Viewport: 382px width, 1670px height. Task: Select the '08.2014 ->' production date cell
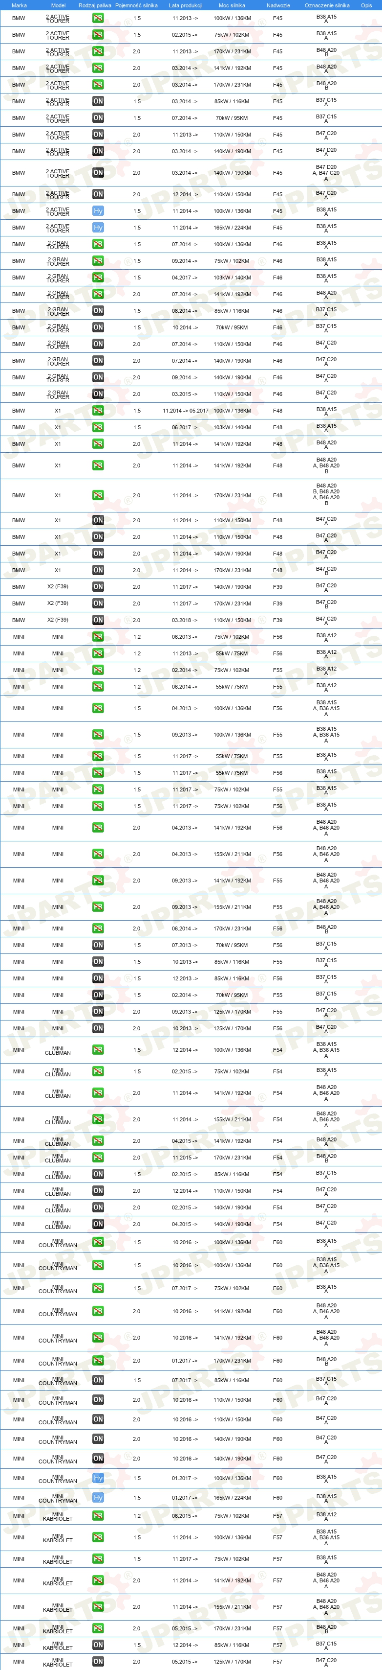[185, 310]
